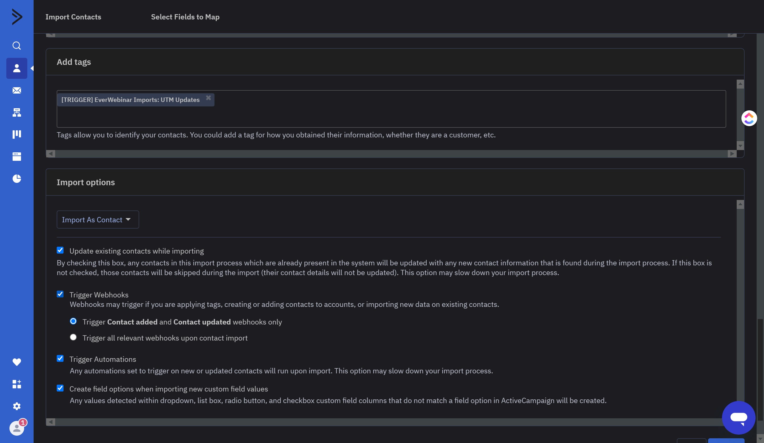Open the Website section in the sidebar

pyautogui.click(x=17, y=156)
